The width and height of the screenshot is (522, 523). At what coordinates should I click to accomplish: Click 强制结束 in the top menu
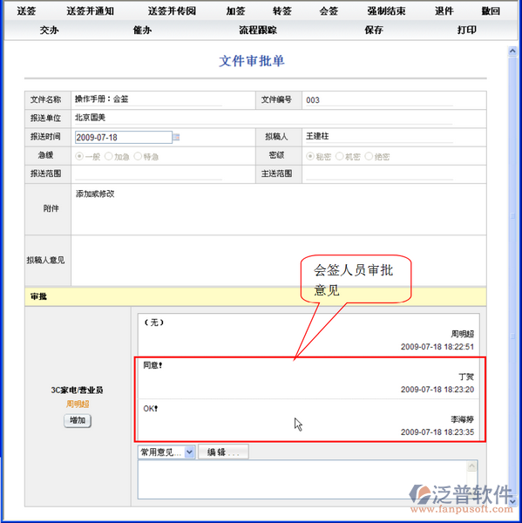point(386,11)
